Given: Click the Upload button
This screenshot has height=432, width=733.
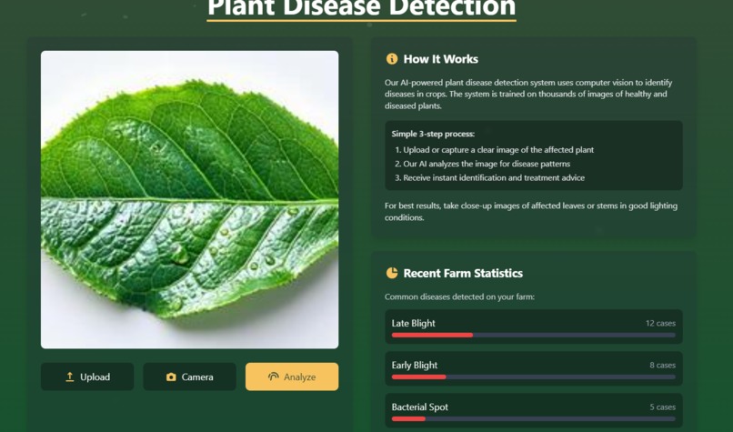Looking at the screenshot, I should coord(87,377).
